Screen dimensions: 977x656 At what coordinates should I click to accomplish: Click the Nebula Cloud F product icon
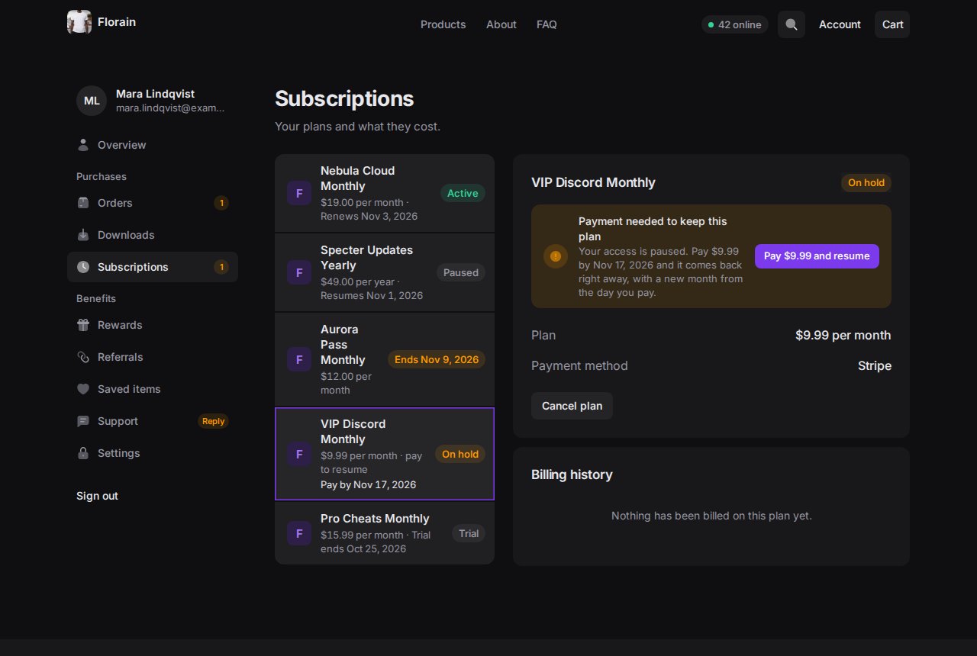coord(299,193)
